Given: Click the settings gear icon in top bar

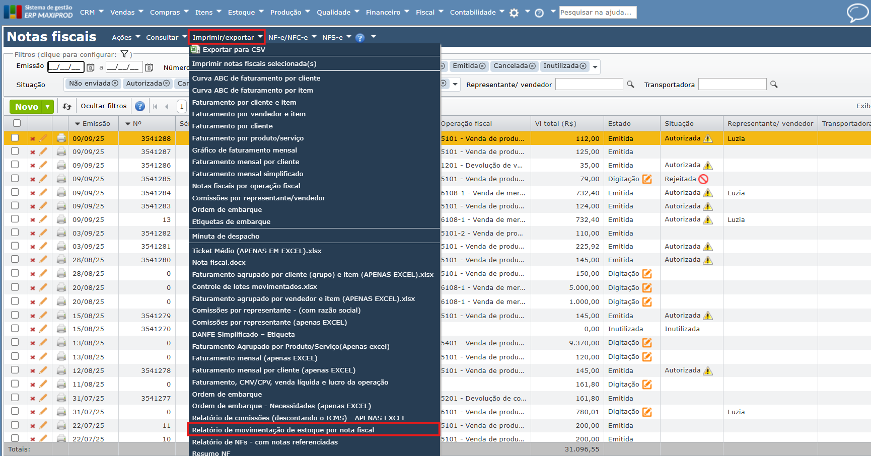Looking at the screenshot, I should (514, 13).
